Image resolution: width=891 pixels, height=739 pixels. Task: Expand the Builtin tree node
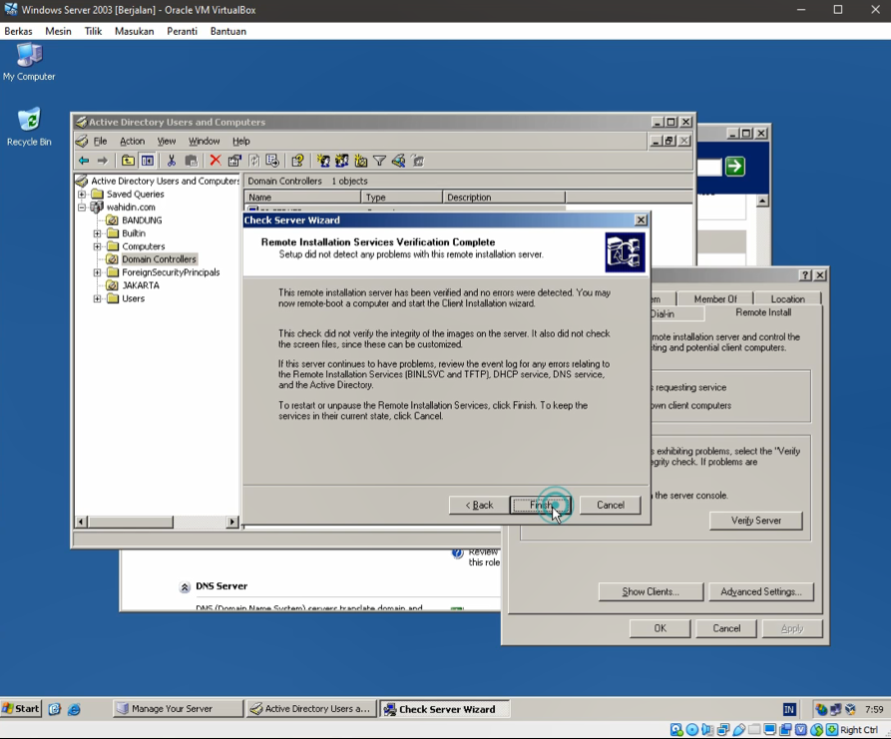97,233
